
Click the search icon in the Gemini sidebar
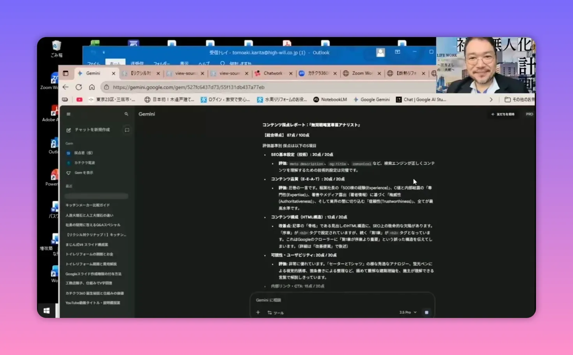[x=126, y=114]
